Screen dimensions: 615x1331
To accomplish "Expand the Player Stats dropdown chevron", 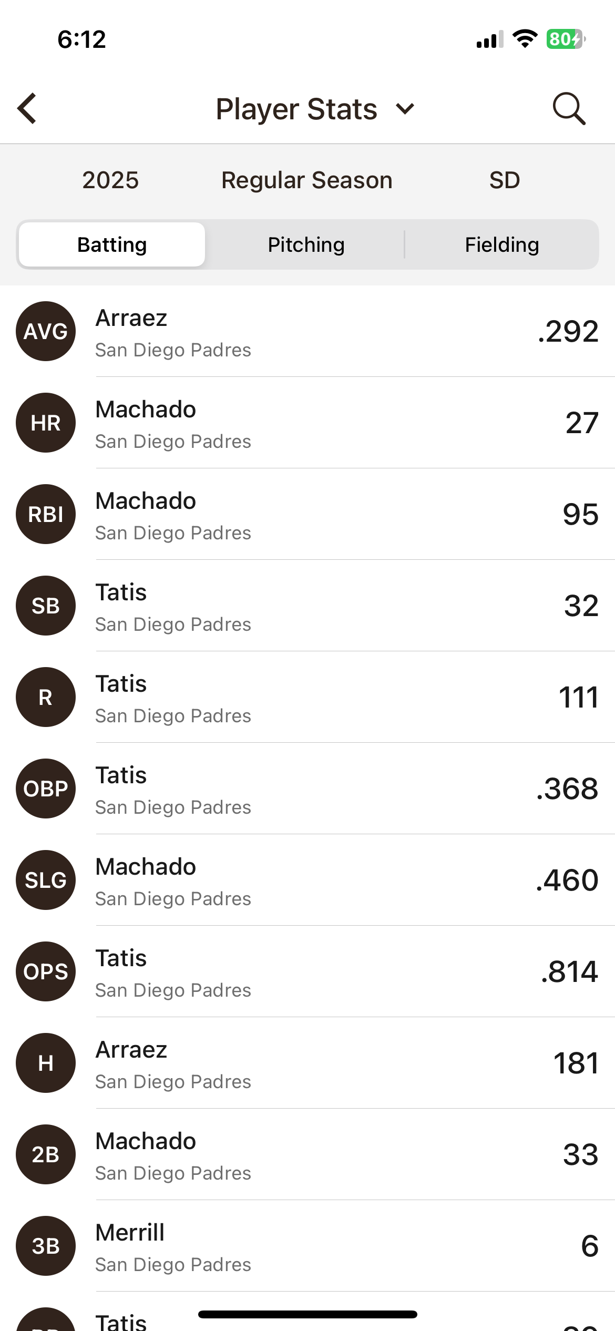I will click(405, 109).
